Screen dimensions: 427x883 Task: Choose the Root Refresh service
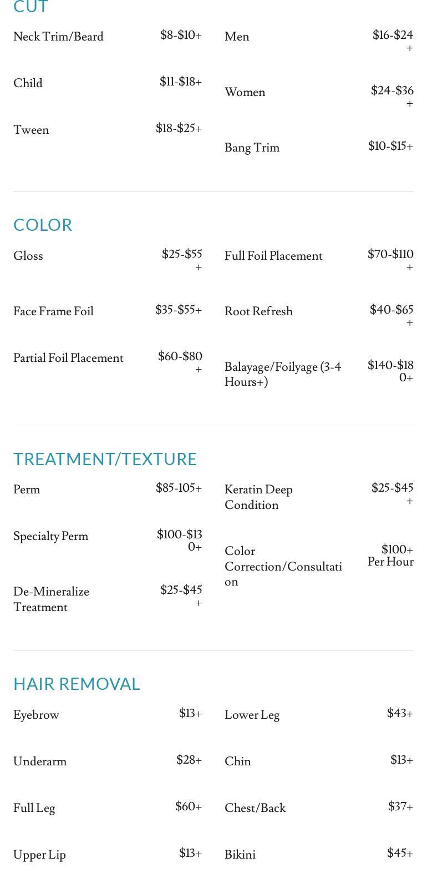258,311
